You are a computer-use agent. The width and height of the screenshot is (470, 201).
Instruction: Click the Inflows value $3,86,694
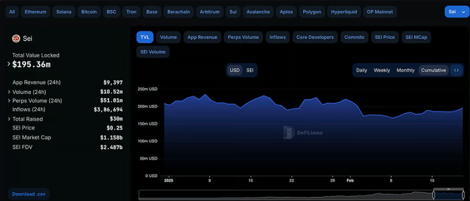[108, 109]
